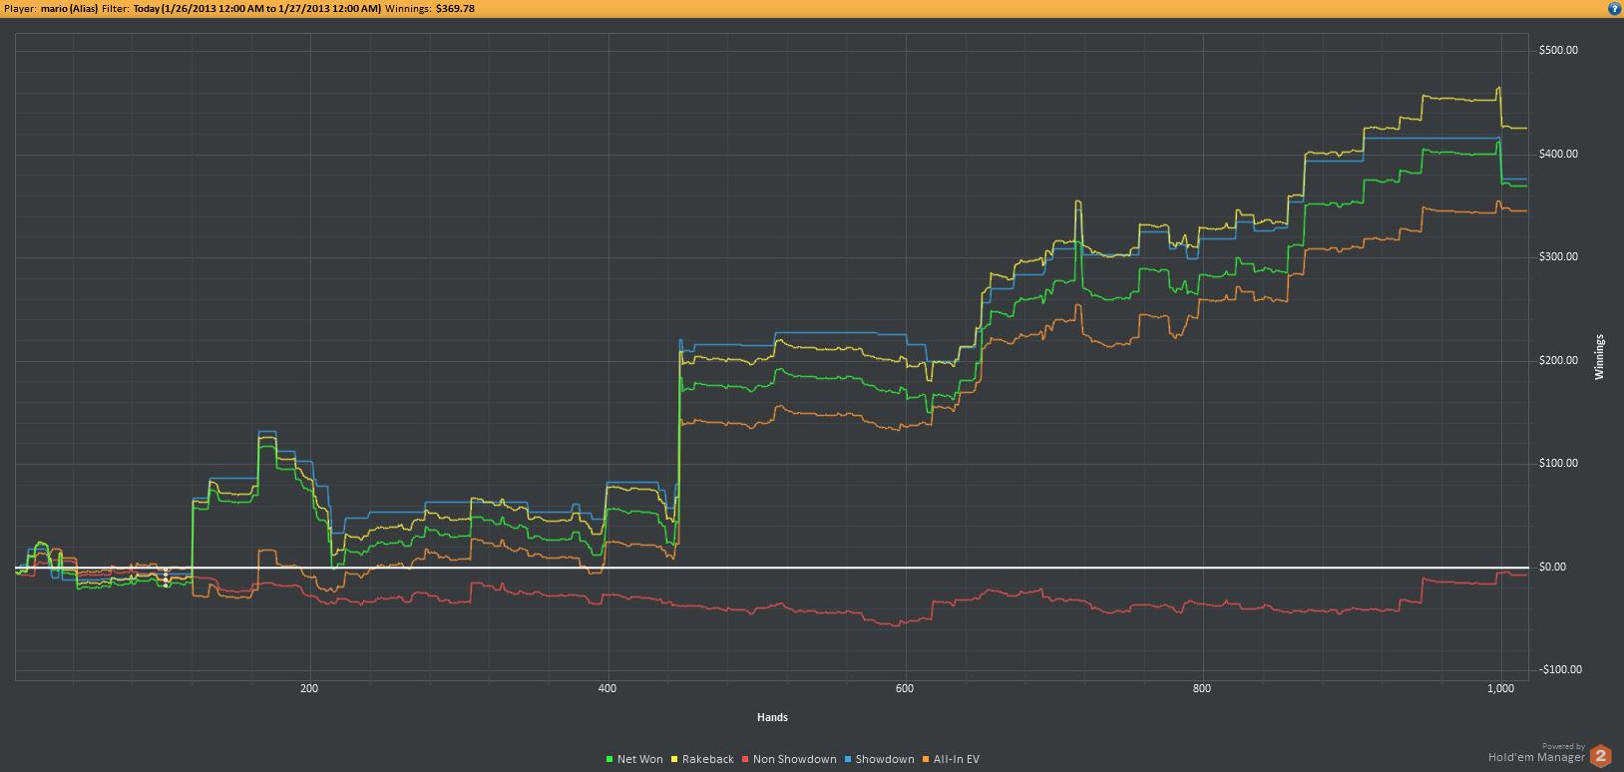This screenshot has width=1624, height=772.
Task: Click the "800" hands x-axis label
Action: click(1202, 688)
